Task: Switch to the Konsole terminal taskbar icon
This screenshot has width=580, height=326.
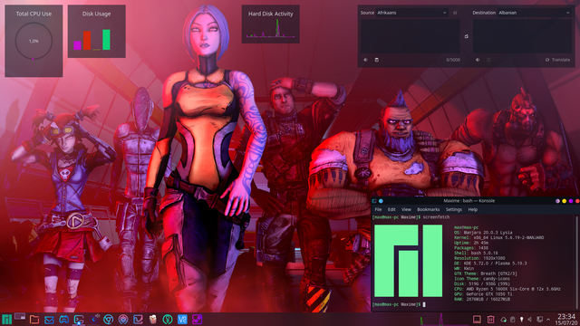Action: 79,320
